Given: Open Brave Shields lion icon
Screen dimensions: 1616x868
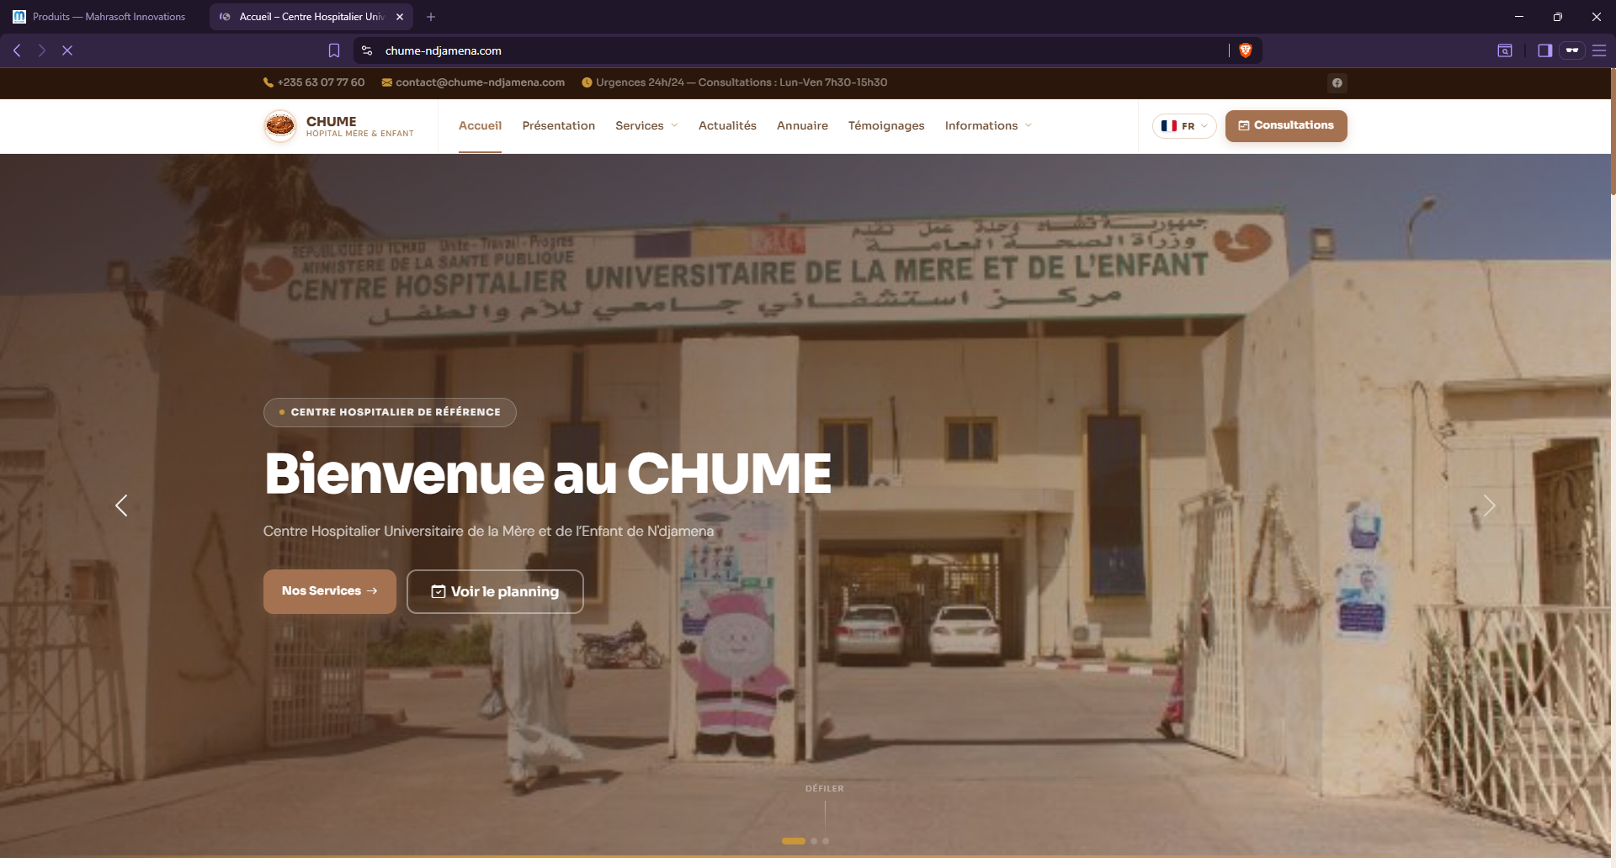Looking at the screenshot, I should click(x=1246, y=50).
